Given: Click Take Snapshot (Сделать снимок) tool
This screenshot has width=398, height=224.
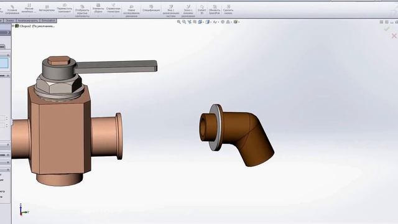Looking at the screenshot, I should (x=228, y=10).
